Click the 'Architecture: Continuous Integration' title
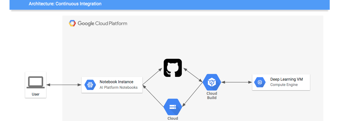The image size is (341, 121). [x=65, y=4]
